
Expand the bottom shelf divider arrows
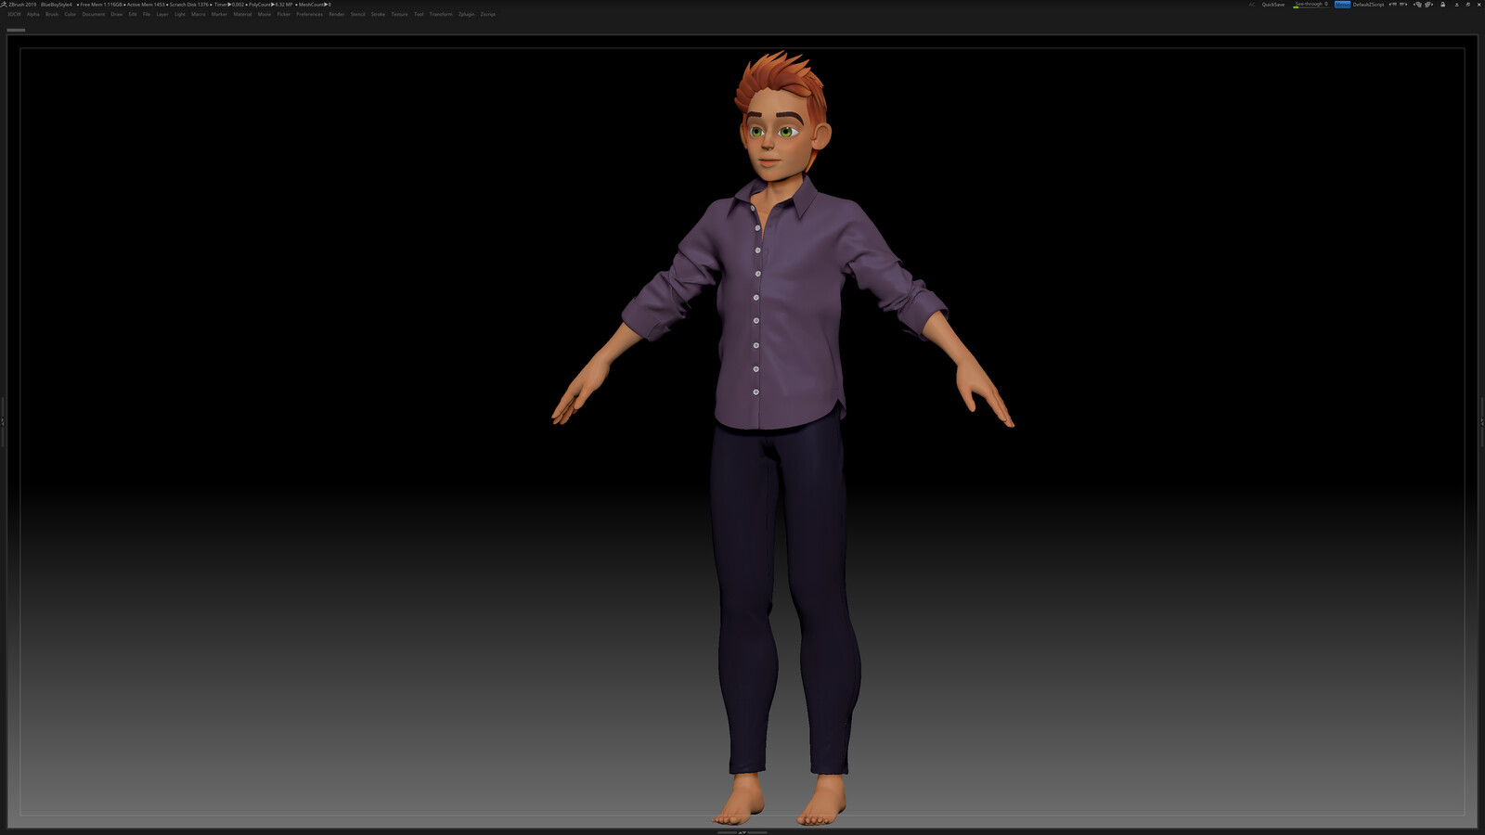(x=742, y=832)
